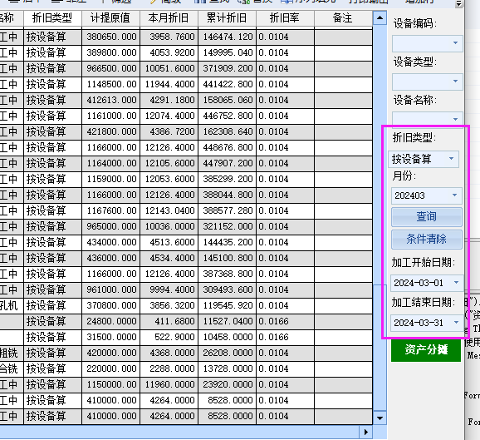Sort by the 本月折旧 column header

169,18
